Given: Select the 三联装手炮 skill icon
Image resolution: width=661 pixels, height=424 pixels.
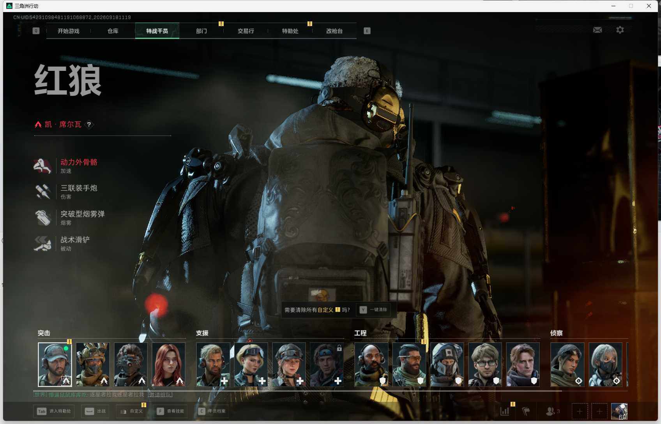Looking at the screenshot, I should pyautogui.click(x=42, y=192).
